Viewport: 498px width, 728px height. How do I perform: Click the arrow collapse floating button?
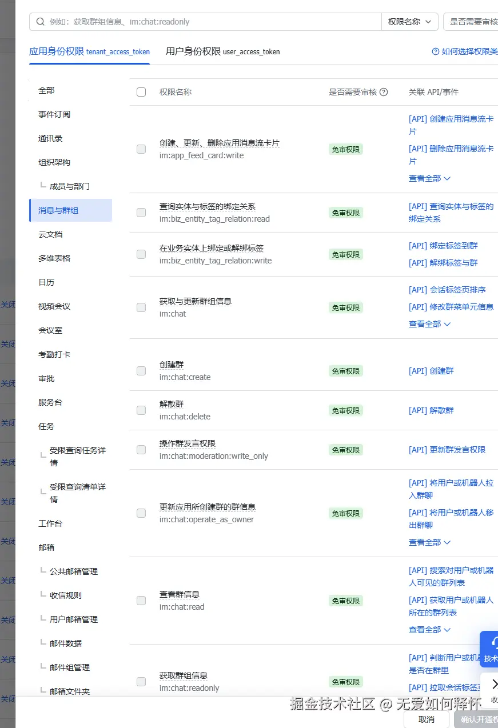tap(489, 690)
